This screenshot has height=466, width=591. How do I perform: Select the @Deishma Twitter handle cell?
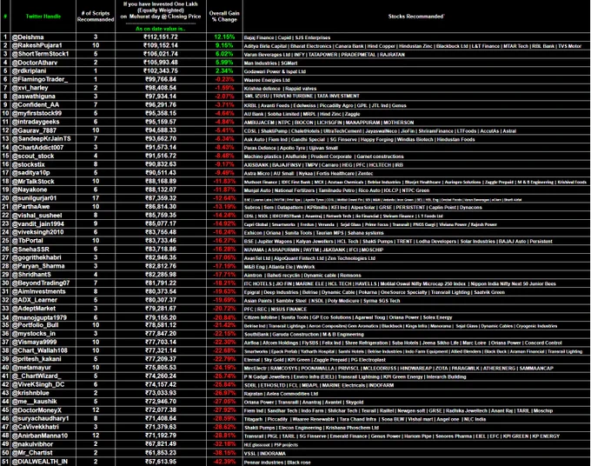[28, 37]
